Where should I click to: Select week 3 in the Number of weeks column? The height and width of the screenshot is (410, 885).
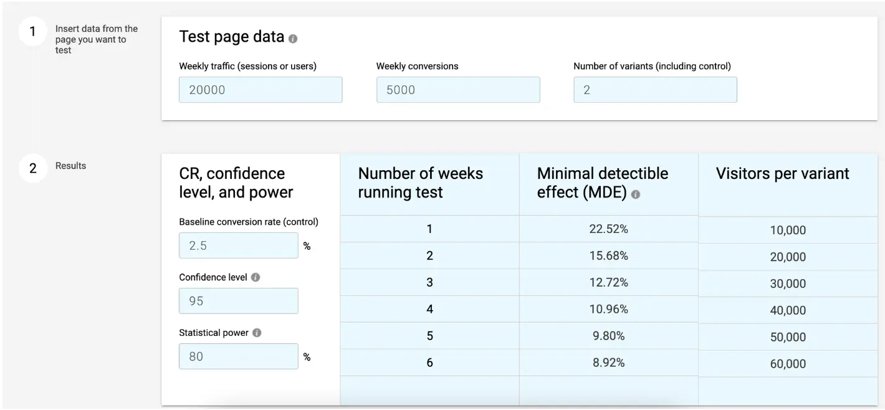(x=429, y=283)
